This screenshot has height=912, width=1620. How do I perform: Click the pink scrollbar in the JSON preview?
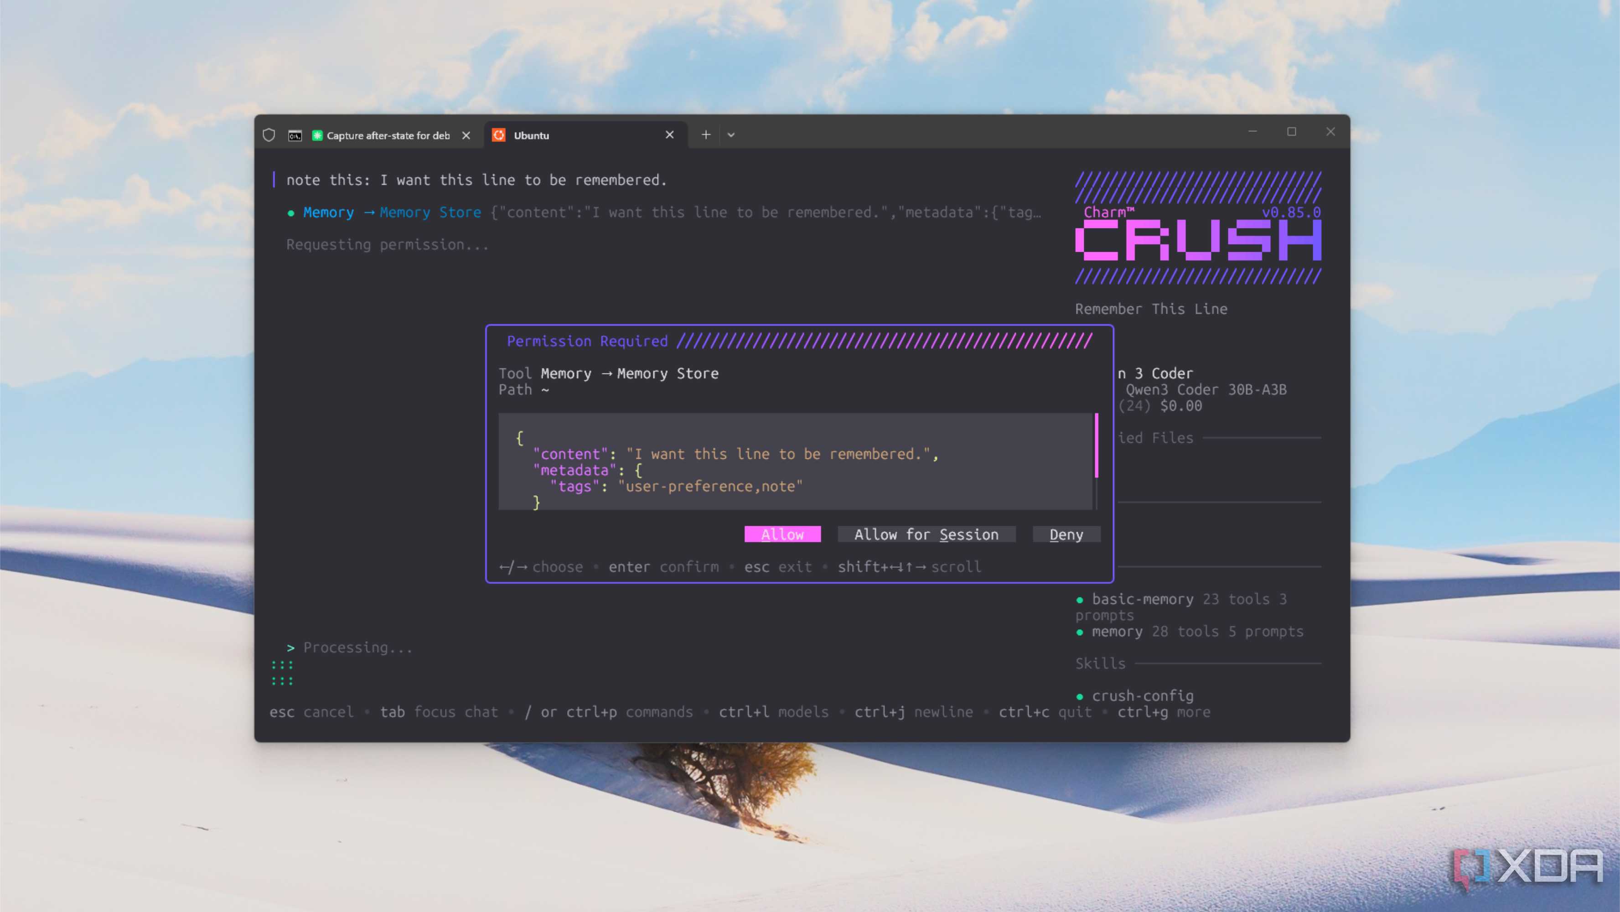1097,446
